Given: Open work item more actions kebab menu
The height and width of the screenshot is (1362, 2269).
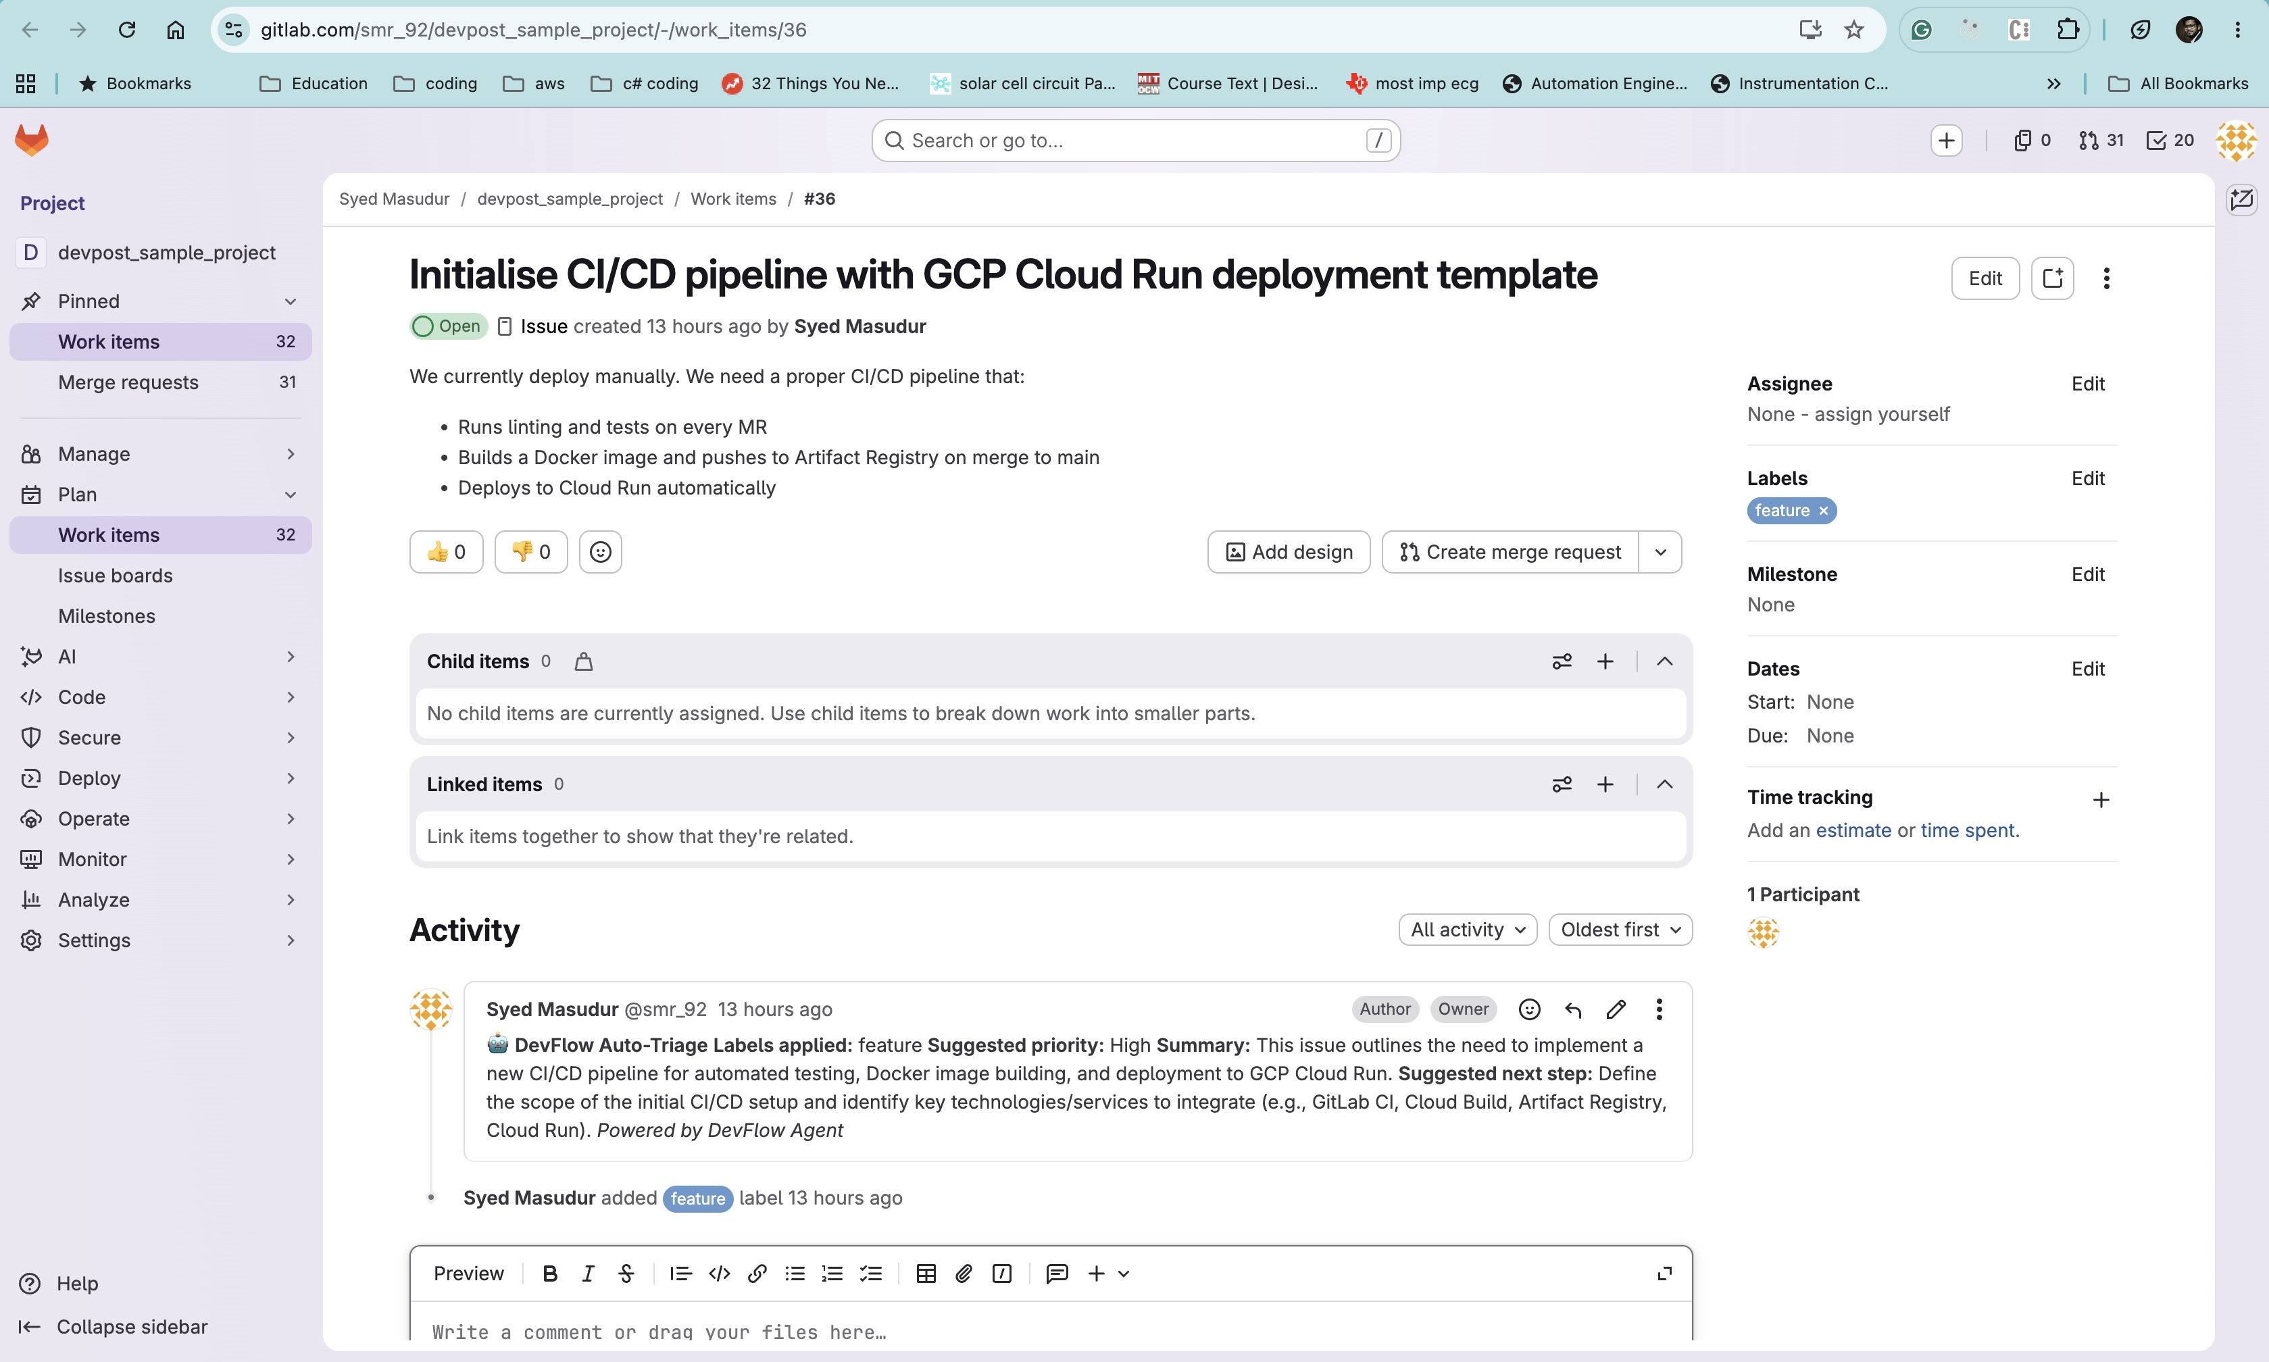Looking at the screenshot, I should [2107, 278].
